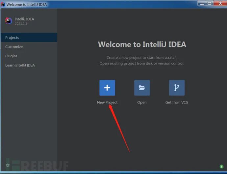Select the Projects tab
This screenshot has height=174, width=227.
(x=29, y=38)
